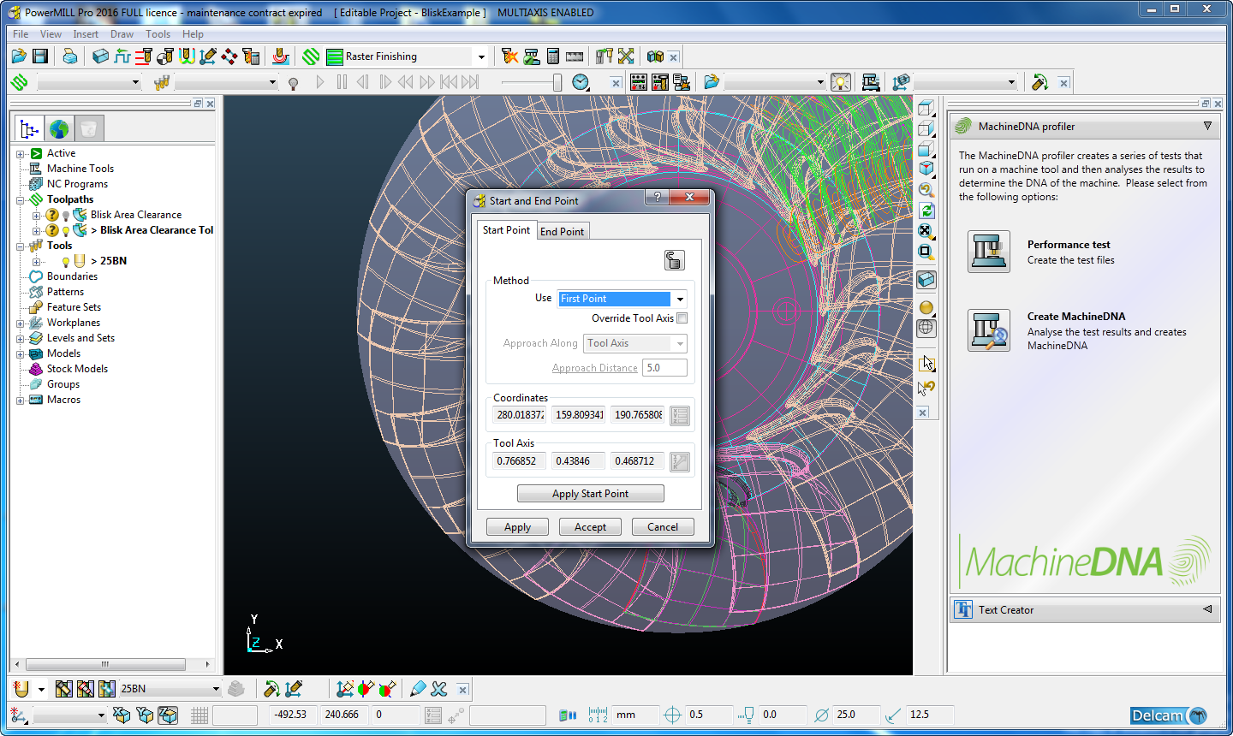Click the Accept button
This screenshot has width=1233, height=736.
tap(590, 527)
